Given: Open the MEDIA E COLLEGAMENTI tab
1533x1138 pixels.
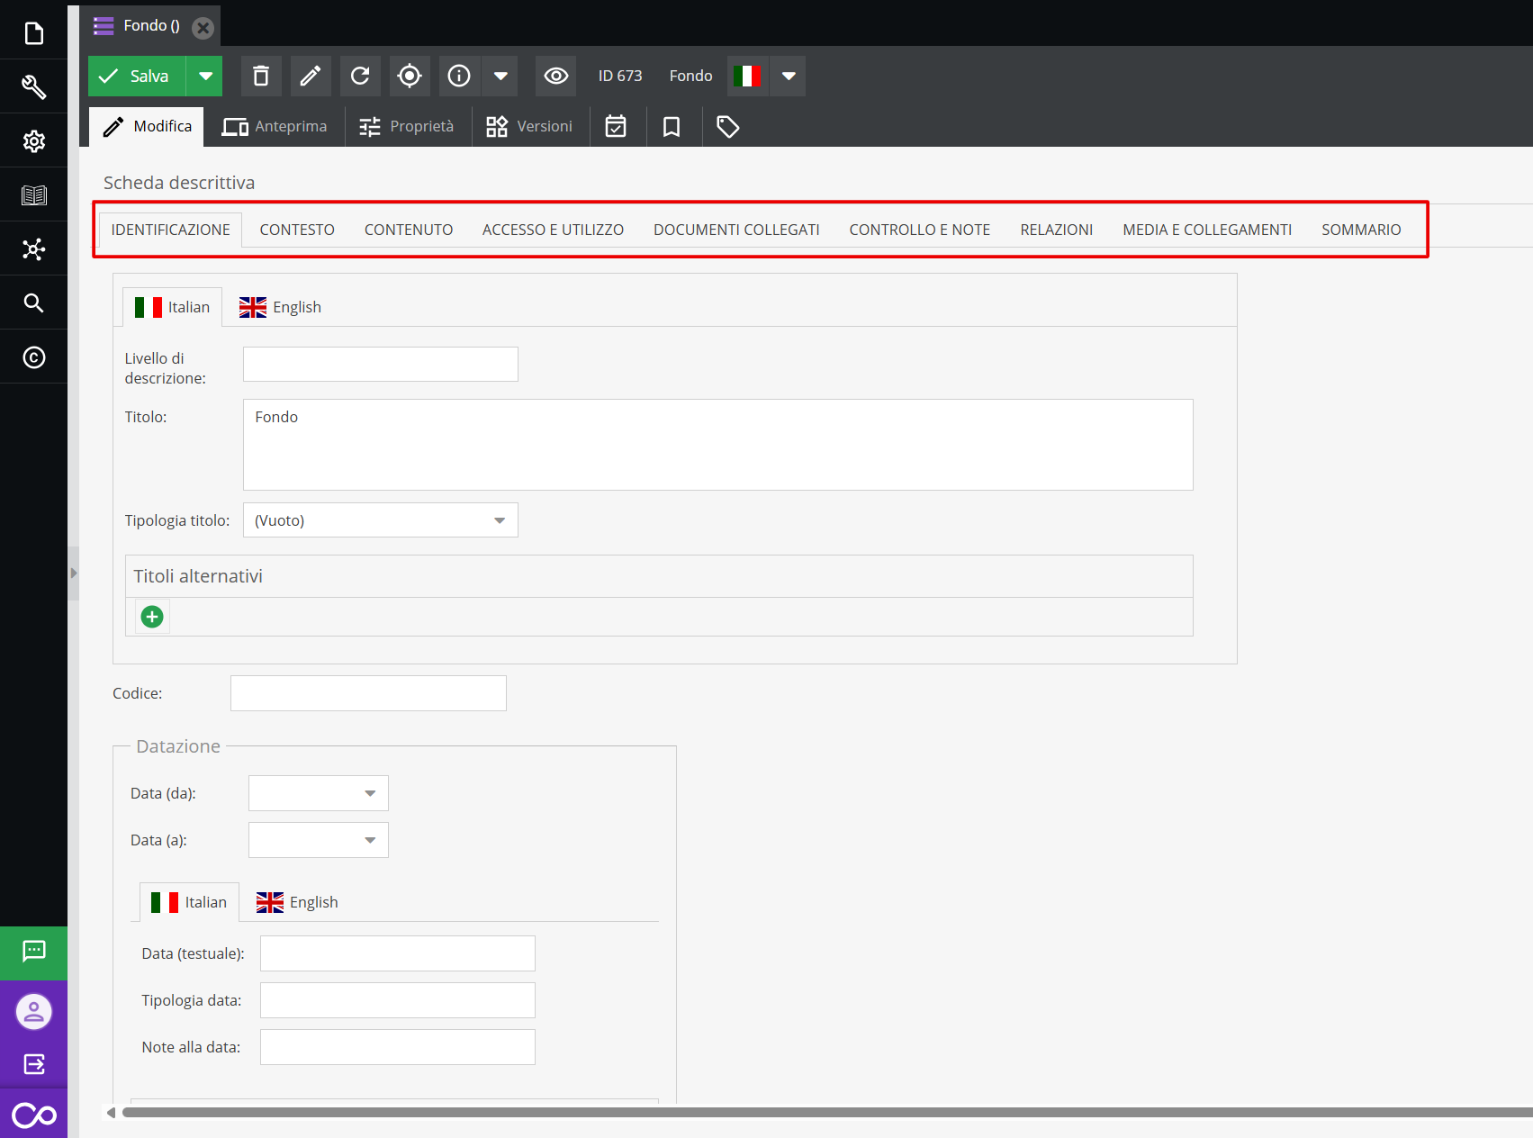Looking at the screenshot, I should pos(1206,230).
